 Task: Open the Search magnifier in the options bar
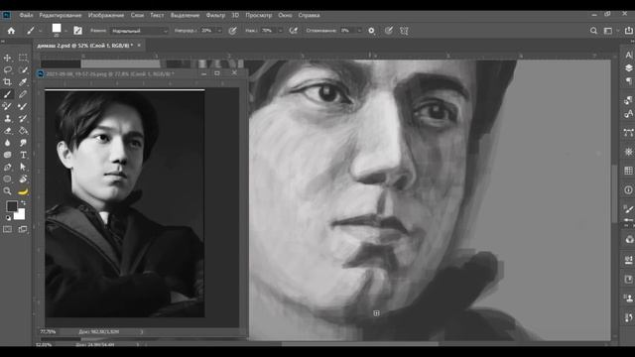pos(593,31)
